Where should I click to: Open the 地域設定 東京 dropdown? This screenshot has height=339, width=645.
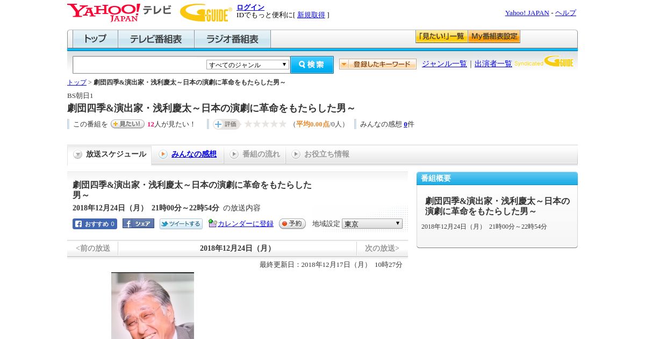[x=372, y=223]
